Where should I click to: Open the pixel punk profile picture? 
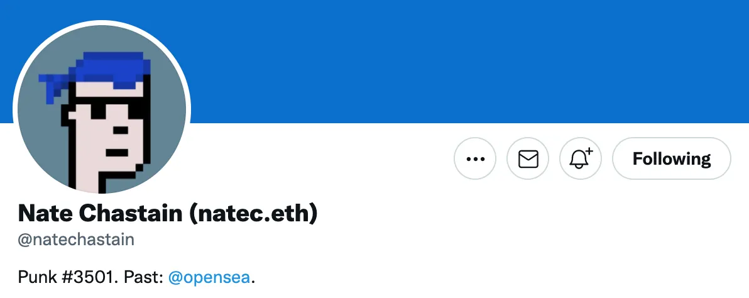pyautogui.click(x=102, y=109)
